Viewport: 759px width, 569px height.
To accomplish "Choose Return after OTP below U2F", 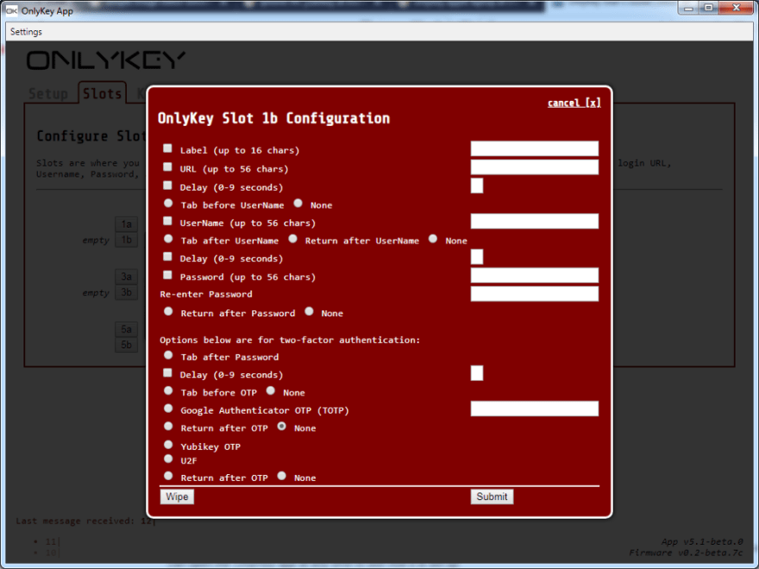I will pos(168,476).
